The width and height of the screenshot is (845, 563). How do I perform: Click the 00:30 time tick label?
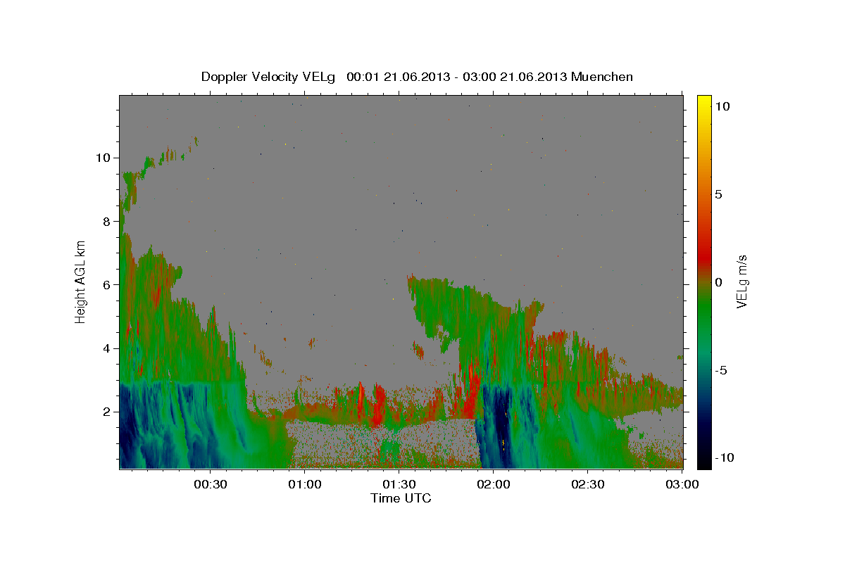pyautogui.click(x=211, y=484)
